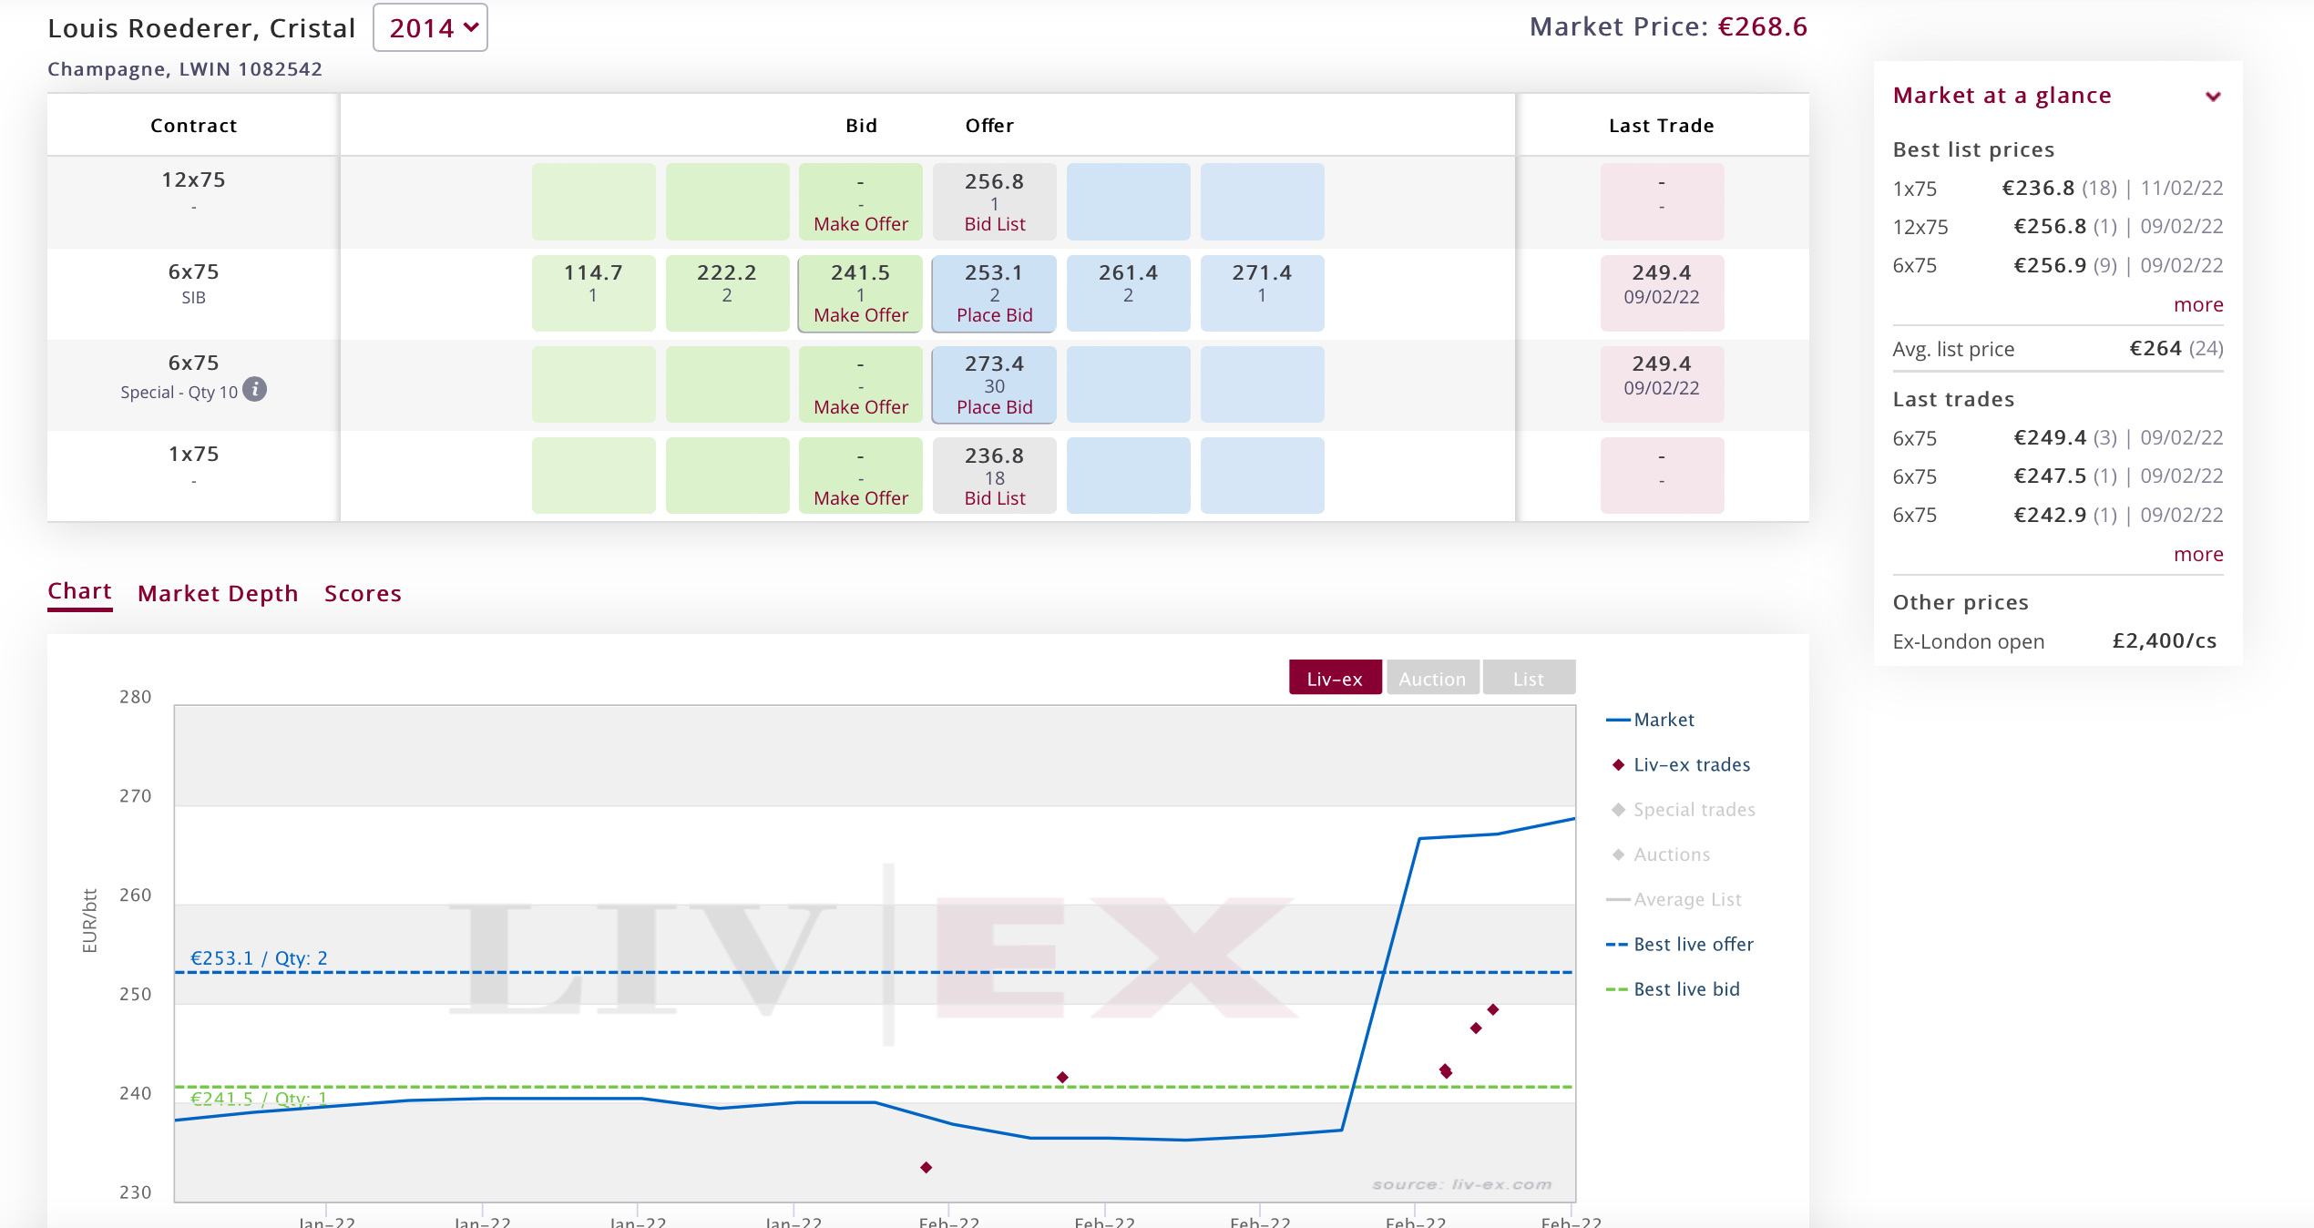Click Make Offer at 241.5 for 6x75 SIB

pos(861,315)
